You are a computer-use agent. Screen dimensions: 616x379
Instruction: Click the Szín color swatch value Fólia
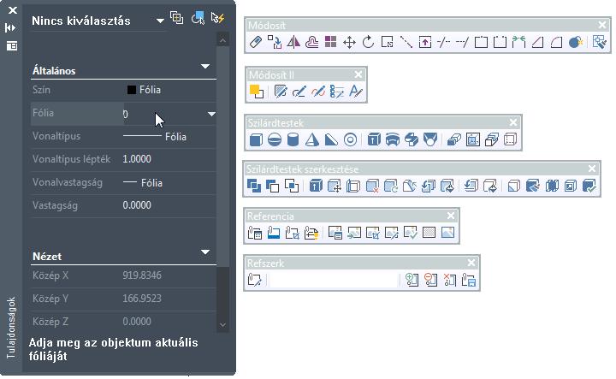click(x=145, y=90)
